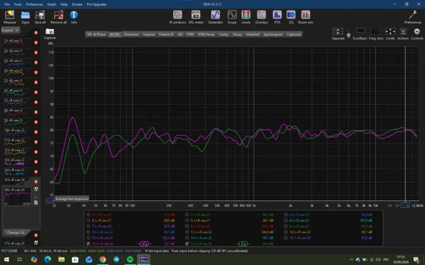425x265 pixels.
Task: Click the 89,0 dB value for trace 4
Action: (169, 220)
